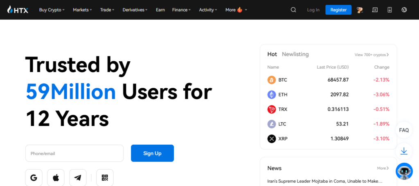Click the floating download arrow icon

click(404, 151)
